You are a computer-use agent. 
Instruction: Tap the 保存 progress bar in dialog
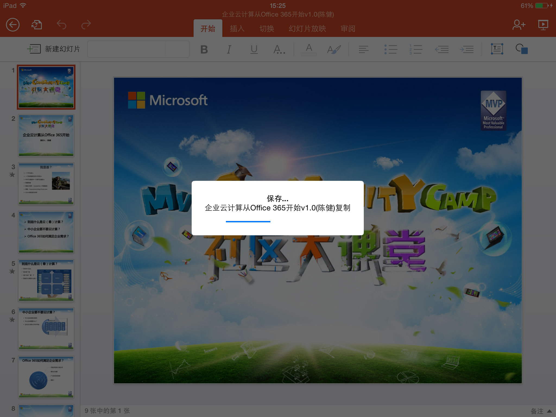point(248,222)
